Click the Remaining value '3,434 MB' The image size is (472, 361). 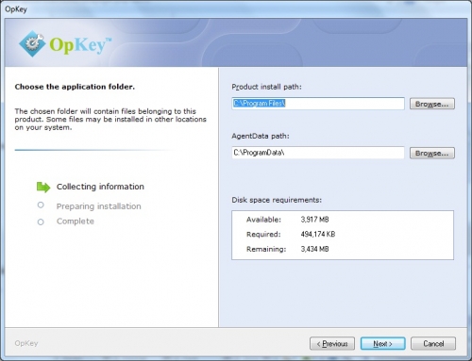(314, 249)
